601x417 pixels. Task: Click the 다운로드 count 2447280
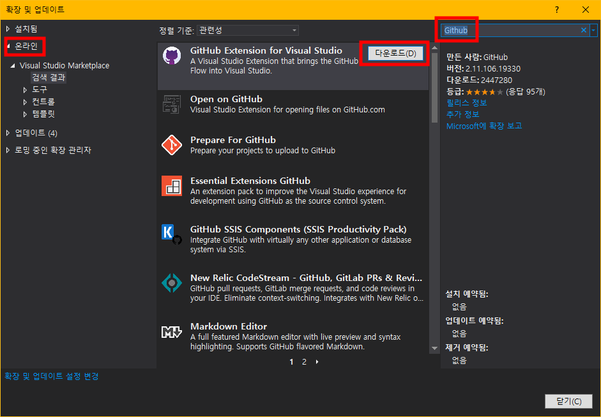click(x=496, y=80)
